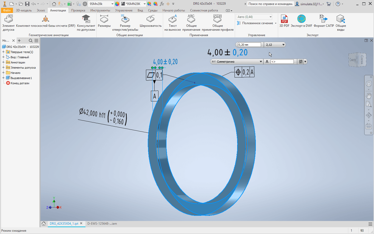Launch the Tolerance Advisor (Консультант по допускам)
The height and width of the screenshot is (234, 374).
[x=86, y=23]
